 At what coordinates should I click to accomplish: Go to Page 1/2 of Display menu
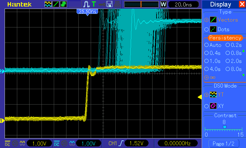click(224, 143)
